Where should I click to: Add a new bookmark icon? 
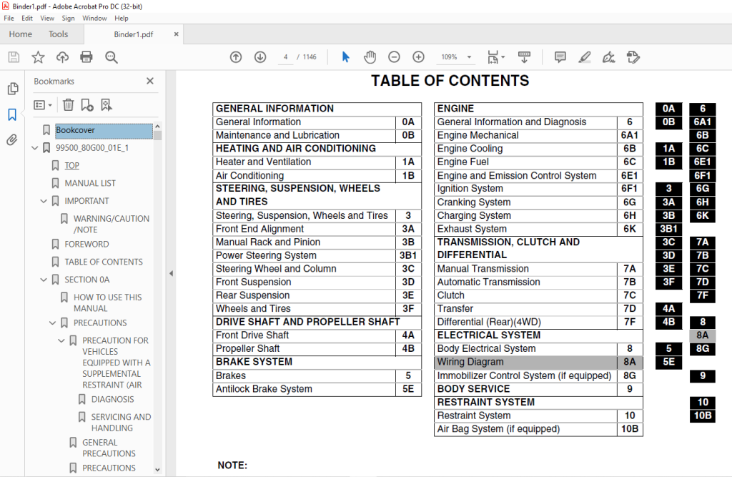tap(86, 104)
